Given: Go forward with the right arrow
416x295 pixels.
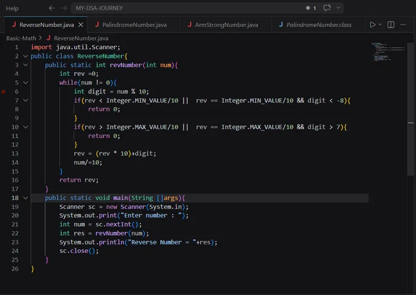Looking at the screenshot, I should [x=64, y=8].
